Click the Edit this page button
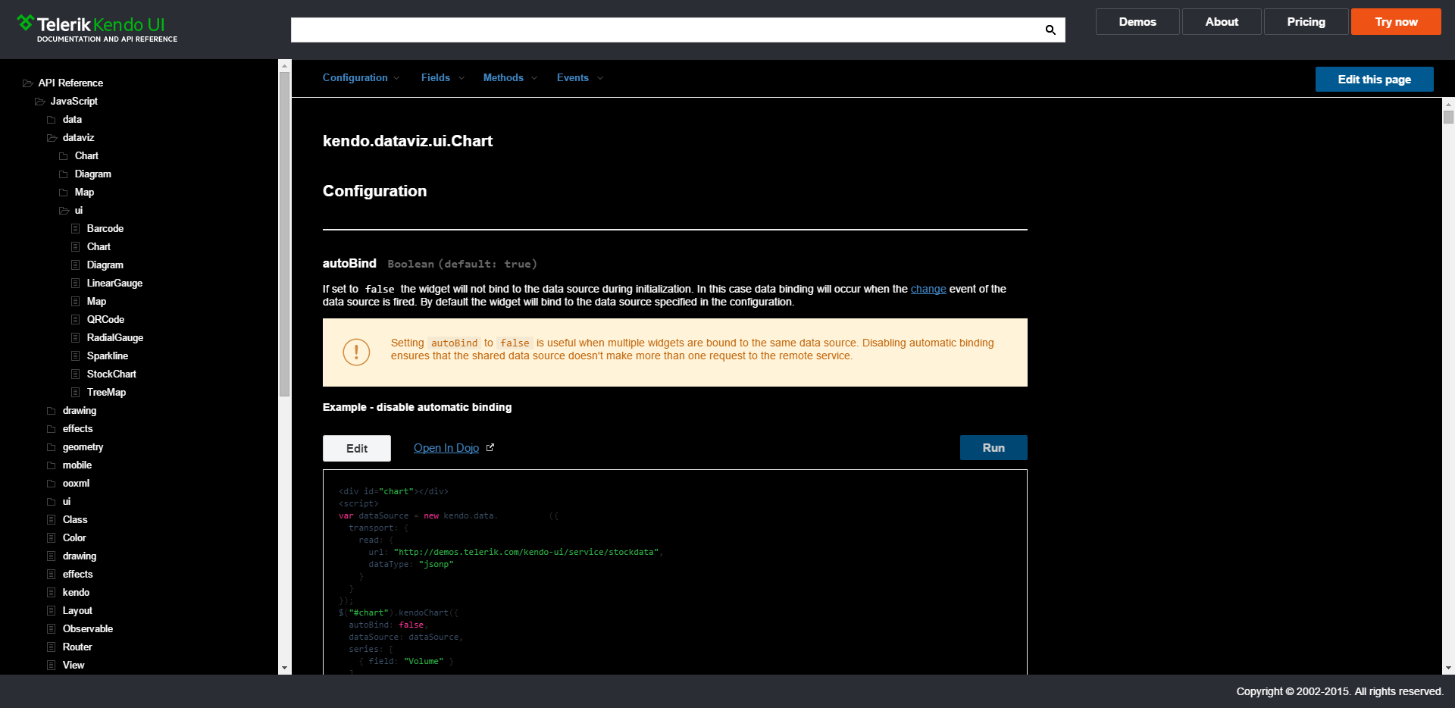Image resolution: width=1455 pixels, height=708 pixels. [1374, 80]
